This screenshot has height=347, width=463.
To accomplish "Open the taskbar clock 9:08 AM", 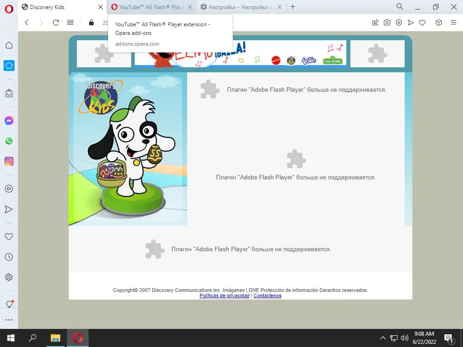I will [x=424, y=338].
